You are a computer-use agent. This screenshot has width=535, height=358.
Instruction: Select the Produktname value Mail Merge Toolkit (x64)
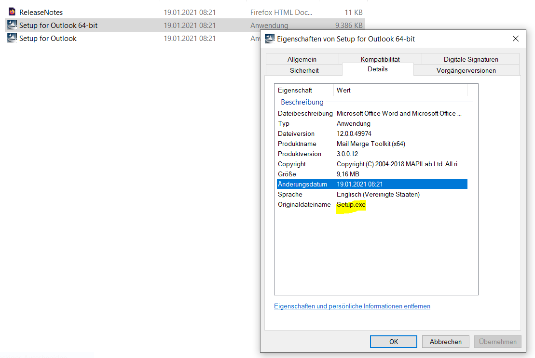(x=371, y=144)
